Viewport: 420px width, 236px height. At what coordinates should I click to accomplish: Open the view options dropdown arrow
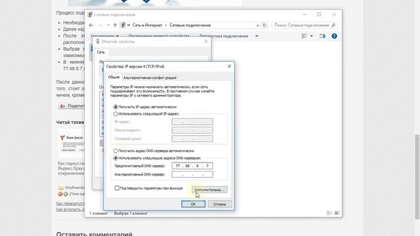point(312,36)
